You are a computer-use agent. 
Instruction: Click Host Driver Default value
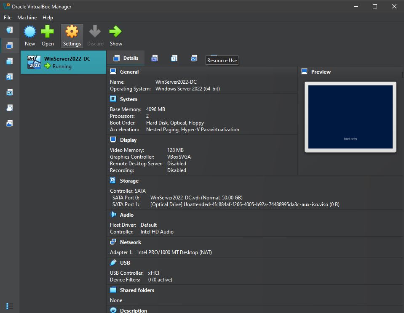(148, 225)
